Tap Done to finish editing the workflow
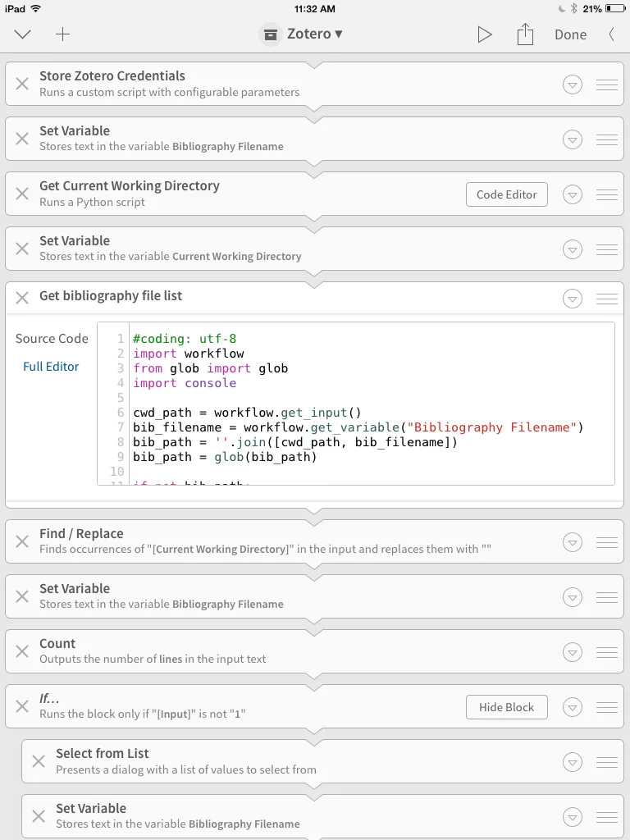Viewport: 630px width, 840px height. (x=571, y=34)
